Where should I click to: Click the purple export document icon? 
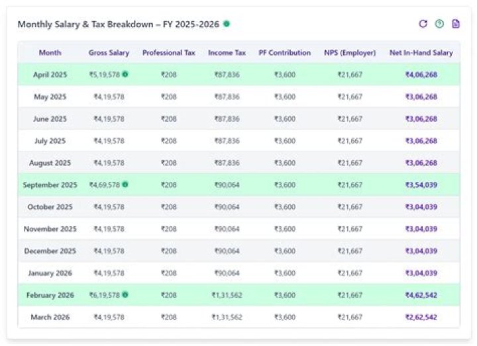[455, 24]
